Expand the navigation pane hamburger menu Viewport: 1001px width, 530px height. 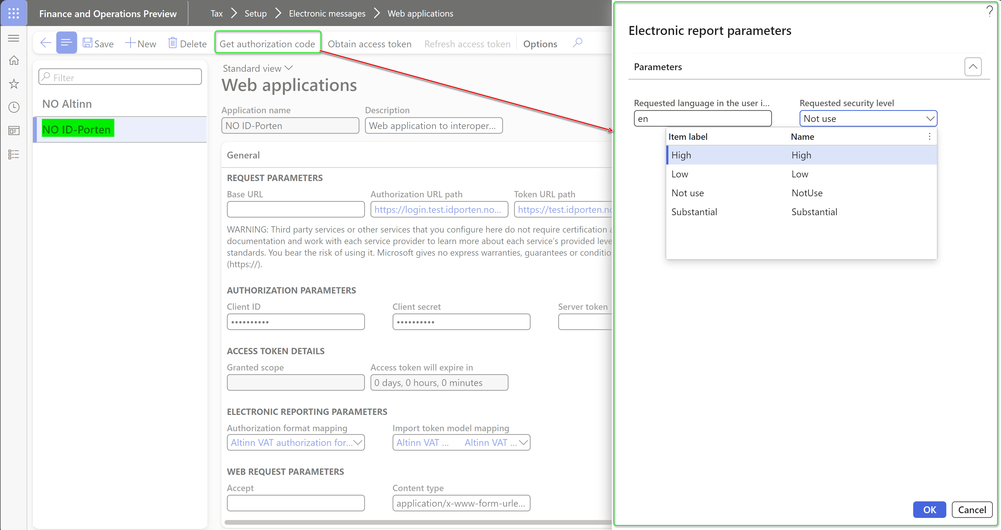[x=14, y=38]
